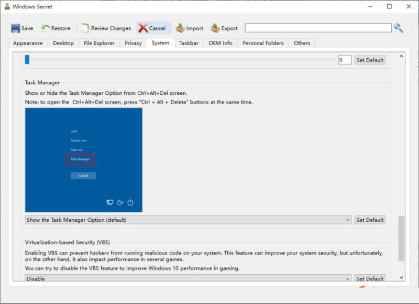
Task: Select the System tab
Action: pos(161,43)
